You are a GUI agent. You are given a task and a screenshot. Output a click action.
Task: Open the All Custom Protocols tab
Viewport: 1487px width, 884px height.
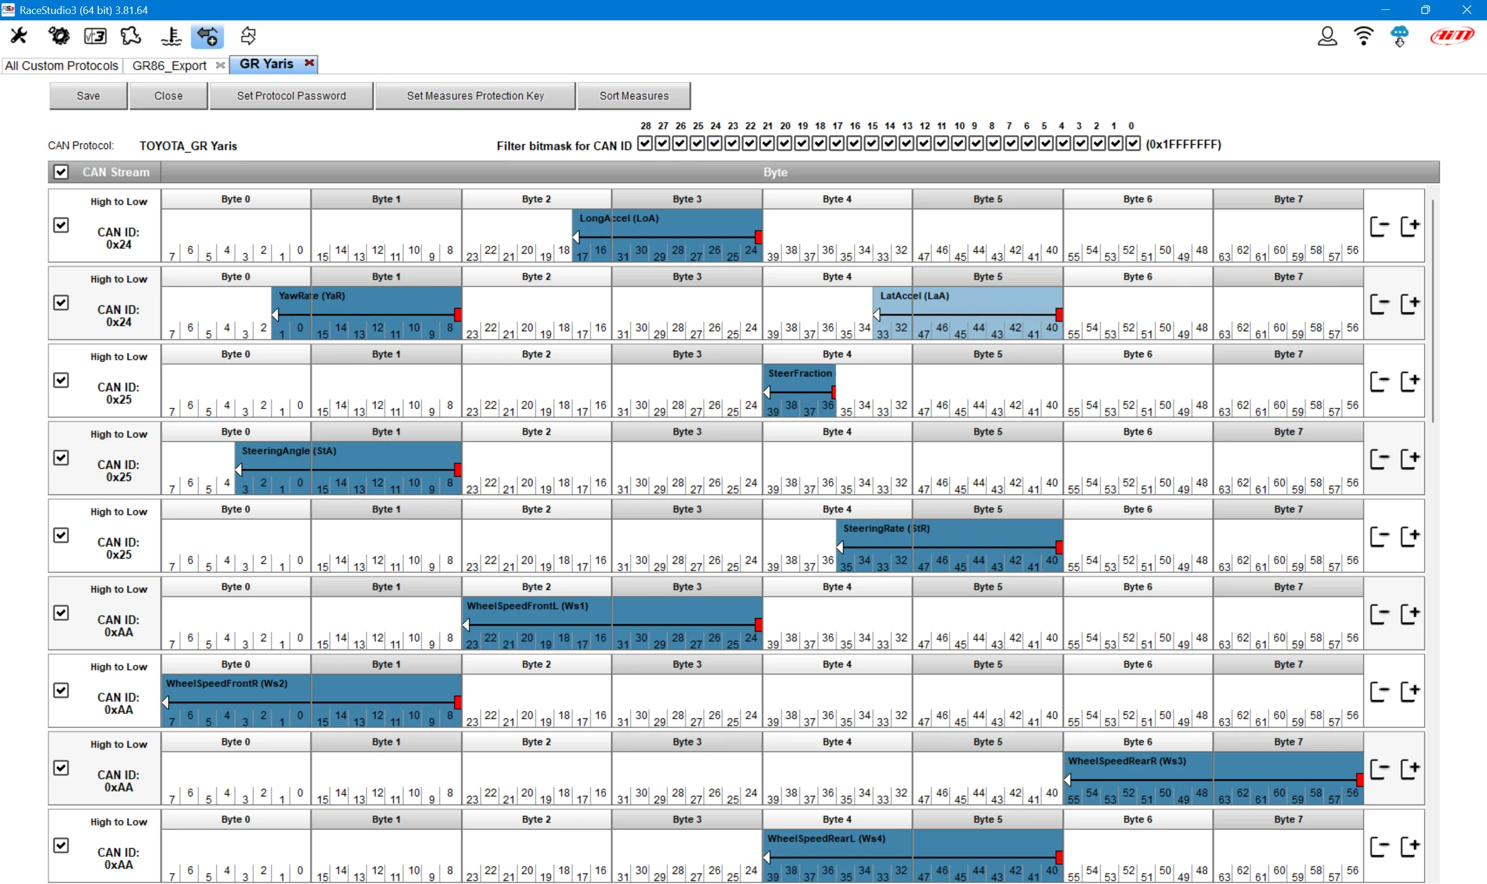click(61, 65)
